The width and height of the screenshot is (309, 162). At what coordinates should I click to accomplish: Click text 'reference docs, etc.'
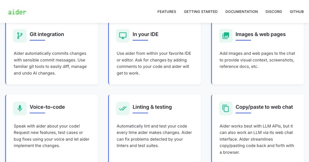(239, 66)
